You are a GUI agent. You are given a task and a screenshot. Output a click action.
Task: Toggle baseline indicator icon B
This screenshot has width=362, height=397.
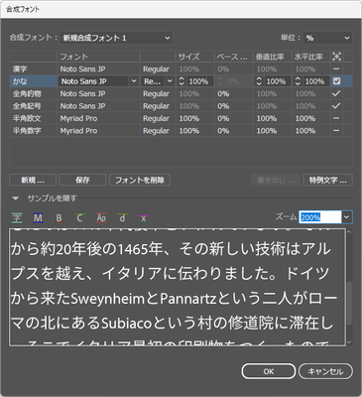(59, 217)
